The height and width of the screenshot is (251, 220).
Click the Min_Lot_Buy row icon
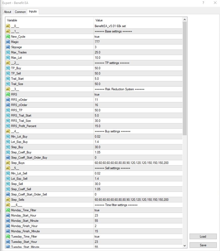[x=8, y=137]
